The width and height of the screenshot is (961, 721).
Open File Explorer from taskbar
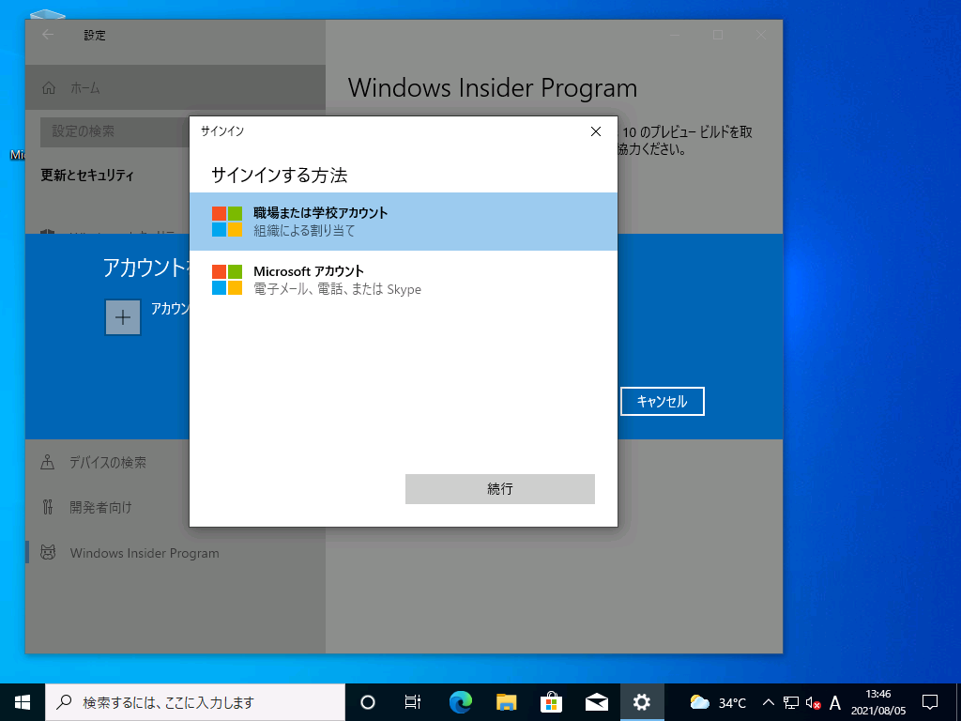coord(506,702)
